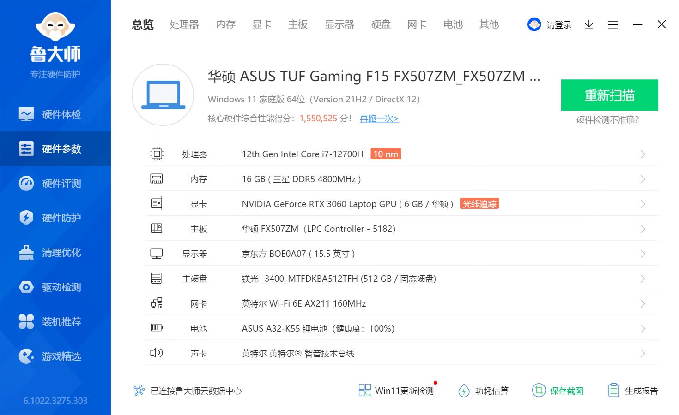679x415 pixels.
Task: Click the cloud data center icon
Action: pos(139,391)
